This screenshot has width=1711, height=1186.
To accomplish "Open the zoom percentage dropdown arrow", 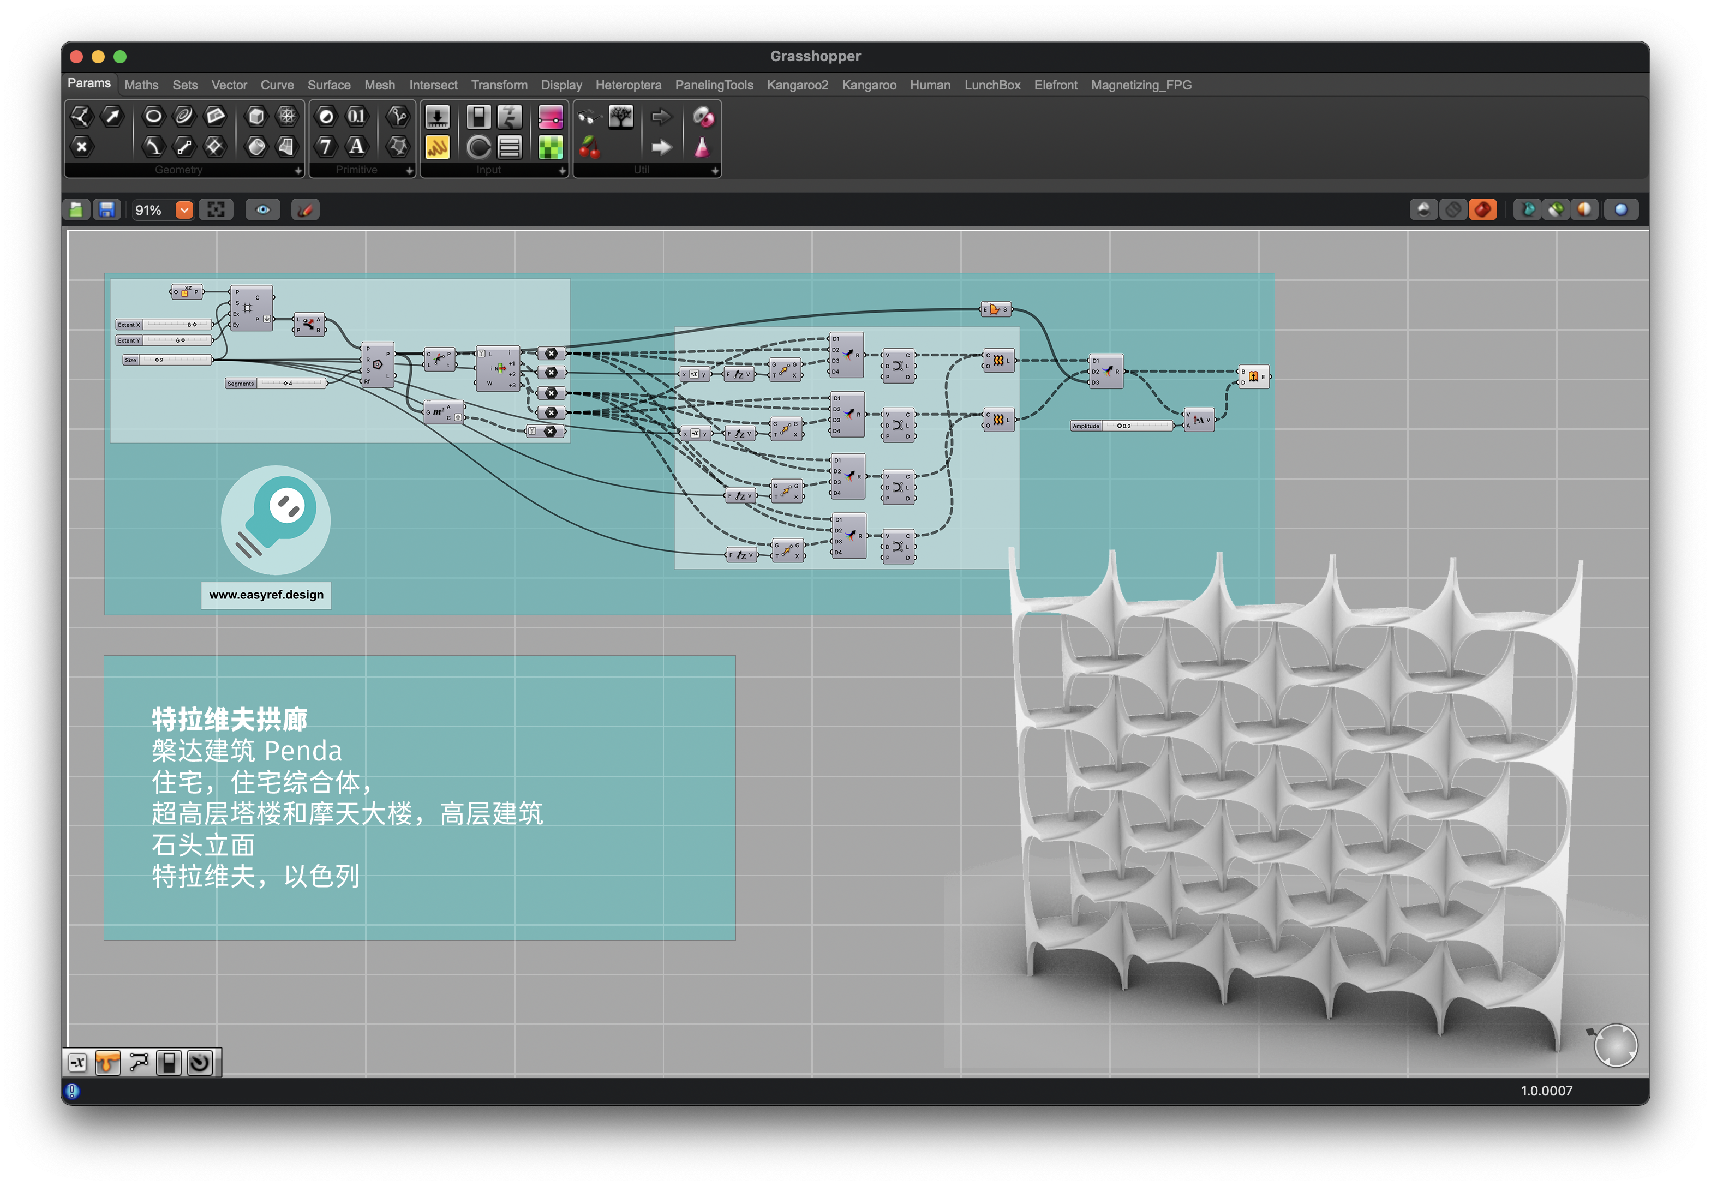I will coord(184,210).
